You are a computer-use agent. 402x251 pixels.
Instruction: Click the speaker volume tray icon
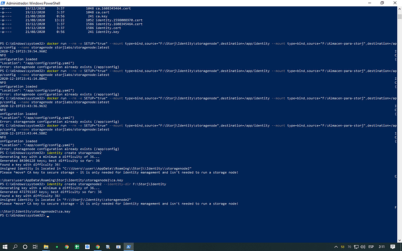pos(364,246)
